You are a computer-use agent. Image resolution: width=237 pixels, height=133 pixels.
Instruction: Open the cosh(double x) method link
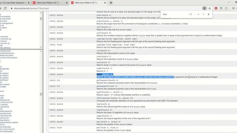click(104, 57)
